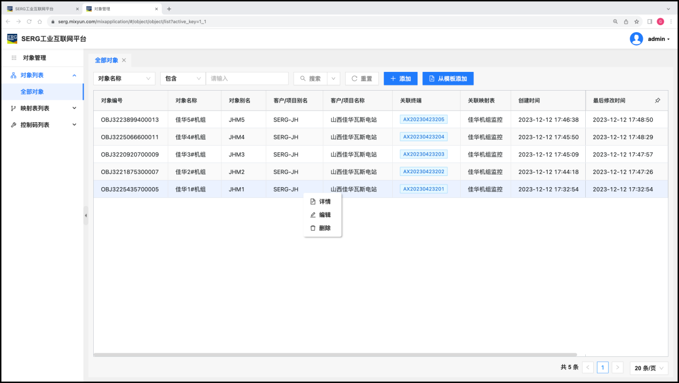Screen dimensions: 679x383
Task: Click the pin icon in last modified column
Action: point(658,100)
